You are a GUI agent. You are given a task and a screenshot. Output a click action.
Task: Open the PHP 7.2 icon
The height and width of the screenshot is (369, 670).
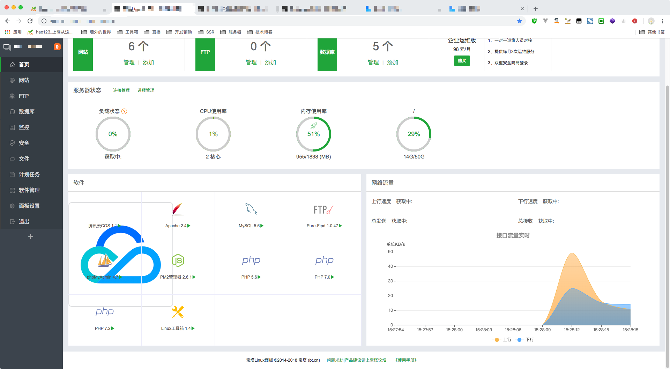point(105,312)
